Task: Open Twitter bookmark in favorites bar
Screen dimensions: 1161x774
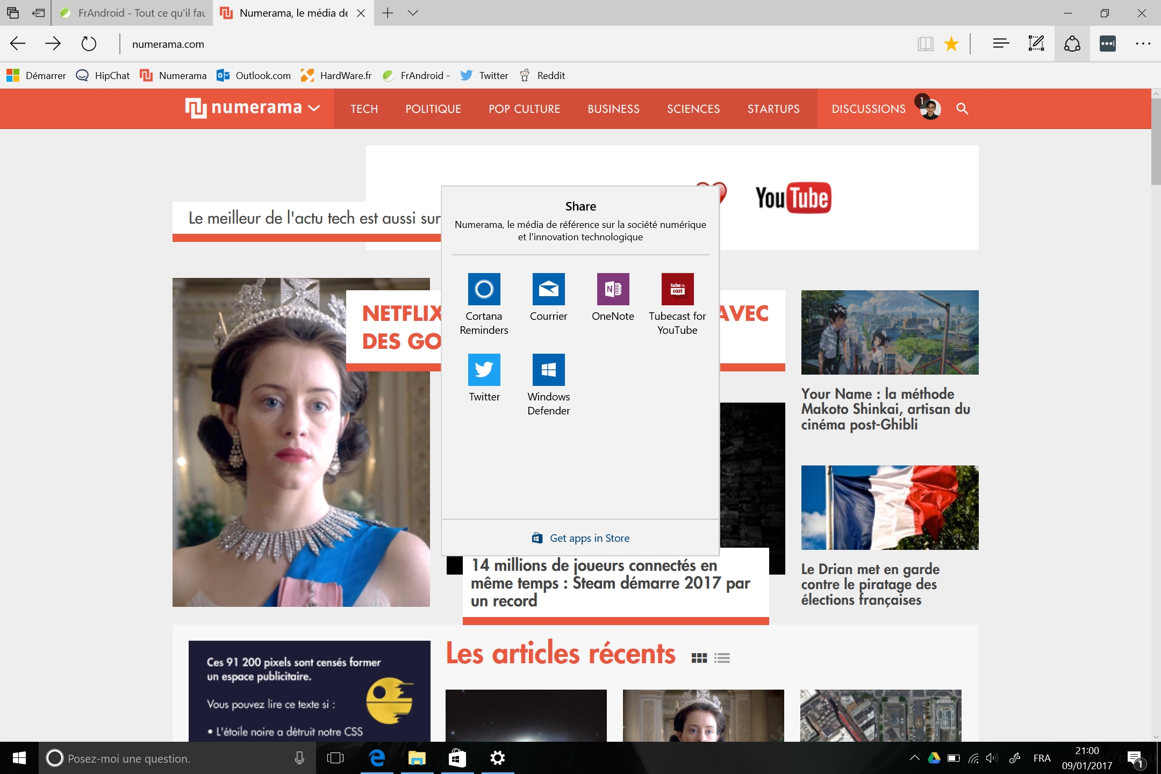Action: [484, 75]
